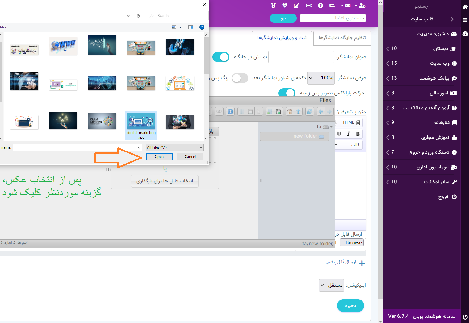Apply underline formatting in the text editor
This screenshot has height=323, width=469.
[x=339, y=134]
